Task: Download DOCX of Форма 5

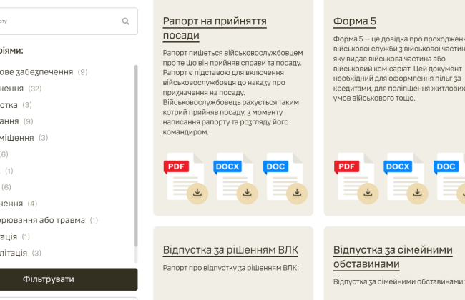Action: click(406, 179)
